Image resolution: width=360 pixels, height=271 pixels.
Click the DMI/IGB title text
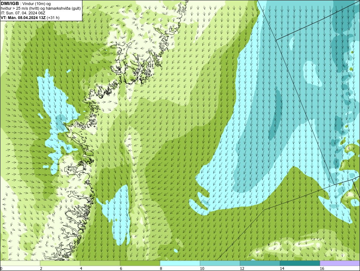click(x=10, y=4)
